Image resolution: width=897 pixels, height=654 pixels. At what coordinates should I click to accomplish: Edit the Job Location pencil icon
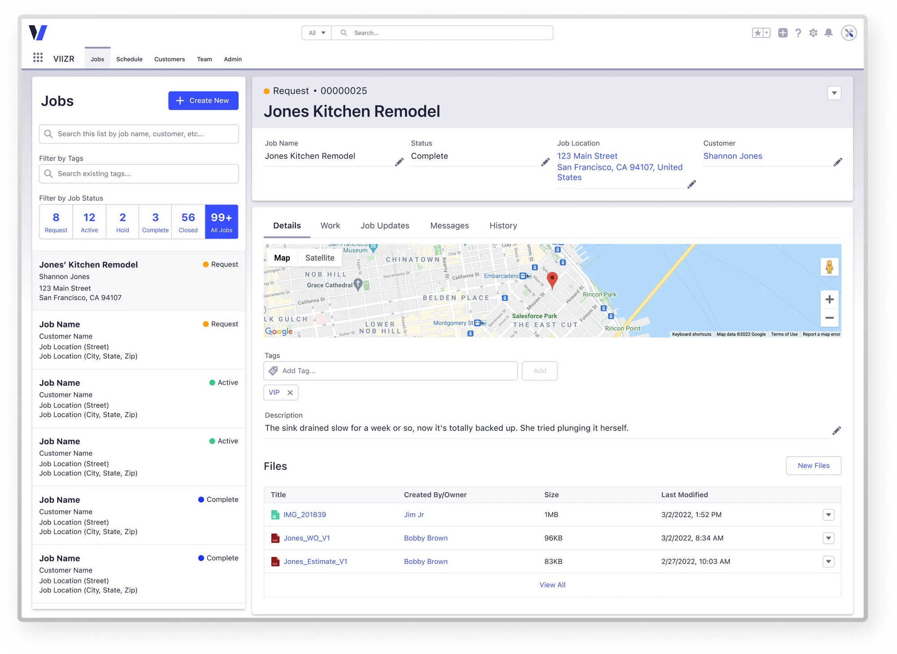(692, 184)
